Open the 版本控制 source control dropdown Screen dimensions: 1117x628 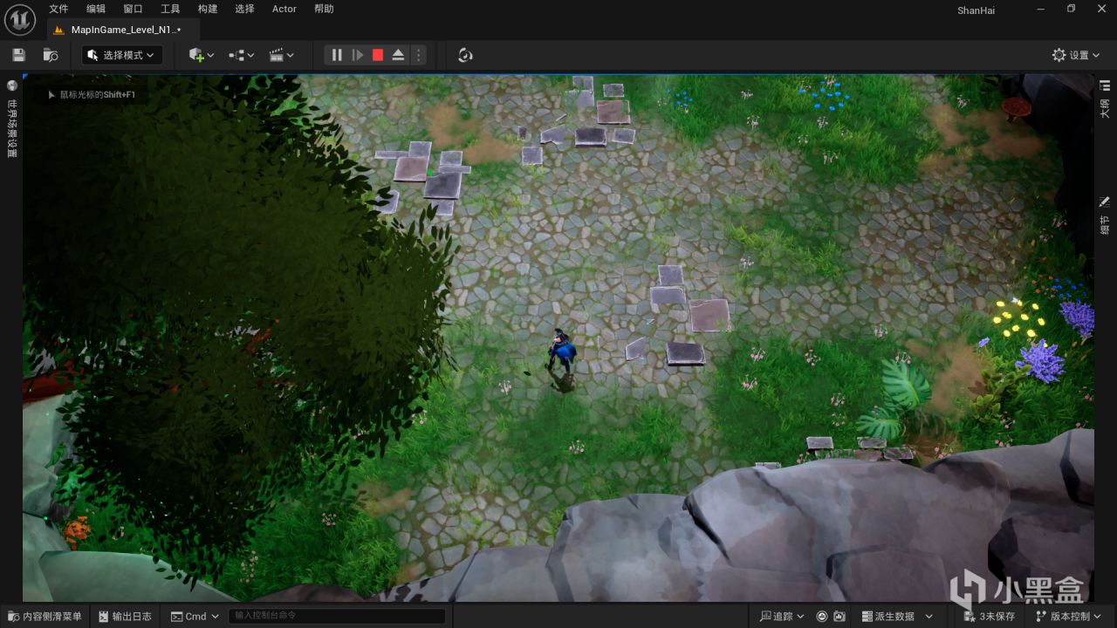tap(1069, 616)
